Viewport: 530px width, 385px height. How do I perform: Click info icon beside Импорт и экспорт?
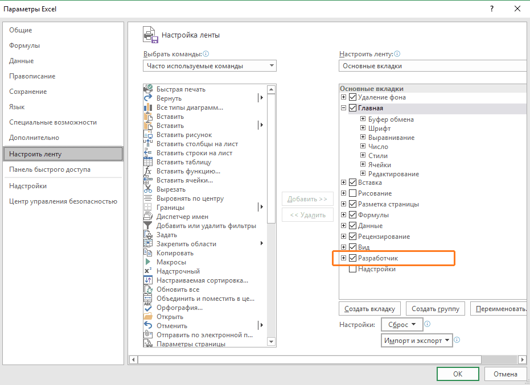[x=457, y=340]
